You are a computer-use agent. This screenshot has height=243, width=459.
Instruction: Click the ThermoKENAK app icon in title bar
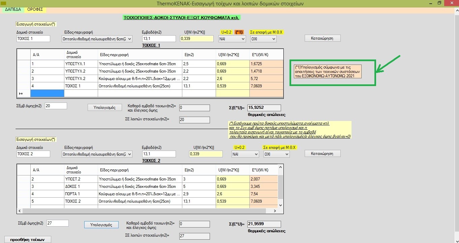4,3
